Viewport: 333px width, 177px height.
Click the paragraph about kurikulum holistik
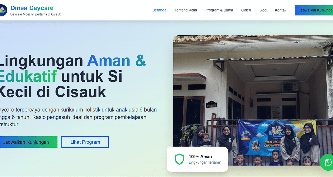78,117
